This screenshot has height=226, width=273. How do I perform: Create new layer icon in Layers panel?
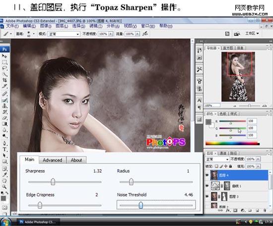(x=258, y=211)
